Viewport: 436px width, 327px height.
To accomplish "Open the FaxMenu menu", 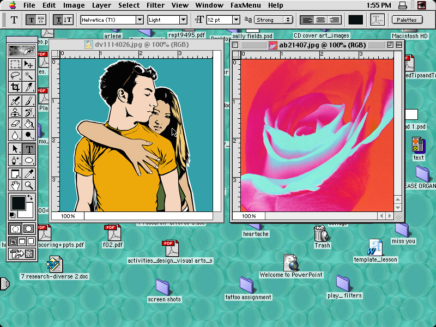I will click(x=246, y=5).
